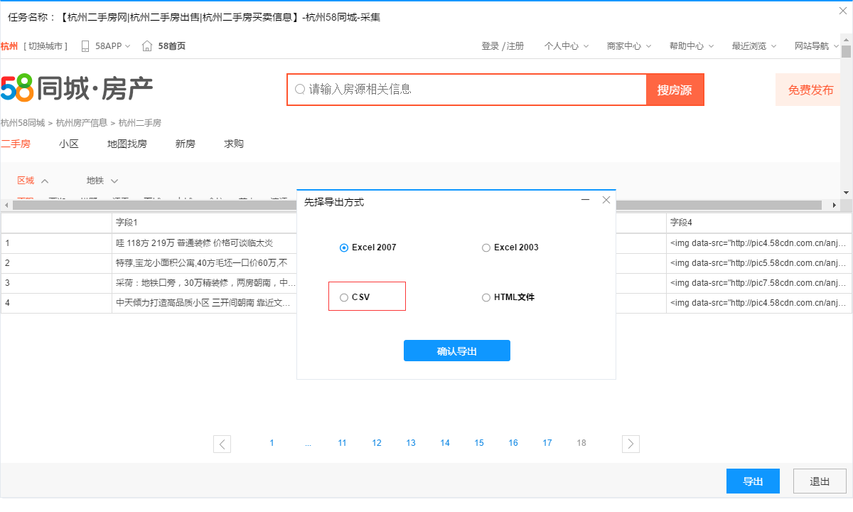
Task: Click the 字段1 column header
Action: click(x=204, y=223)
